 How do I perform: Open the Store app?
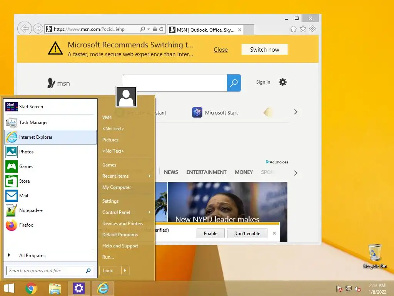pyautogui.click(x=50, y=181)
